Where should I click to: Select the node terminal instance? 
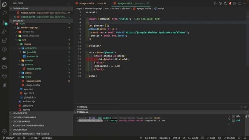[237, 120]
